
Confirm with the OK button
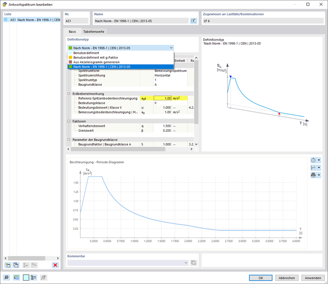[x=261, y=278]
